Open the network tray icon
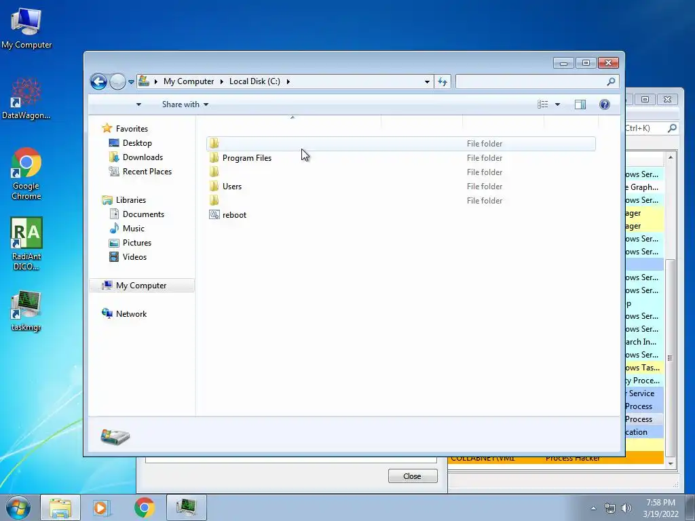 pyautogui.click(x=610, y=508)
